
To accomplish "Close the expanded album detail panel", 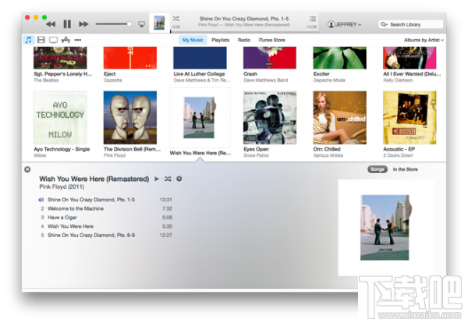I will tap(27, 169).
